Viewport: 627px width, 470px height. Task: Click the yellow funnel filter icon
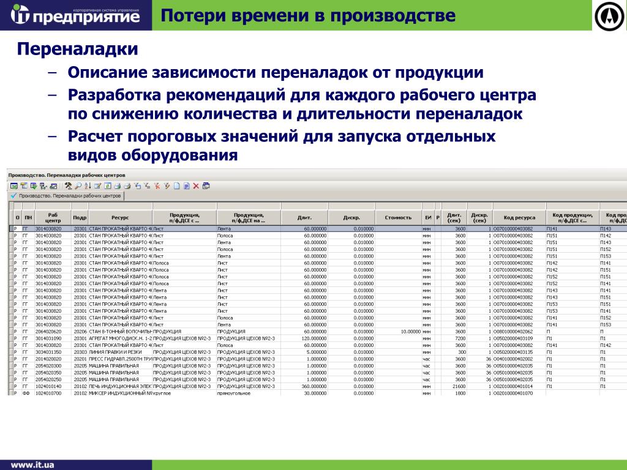click(167, 186)
